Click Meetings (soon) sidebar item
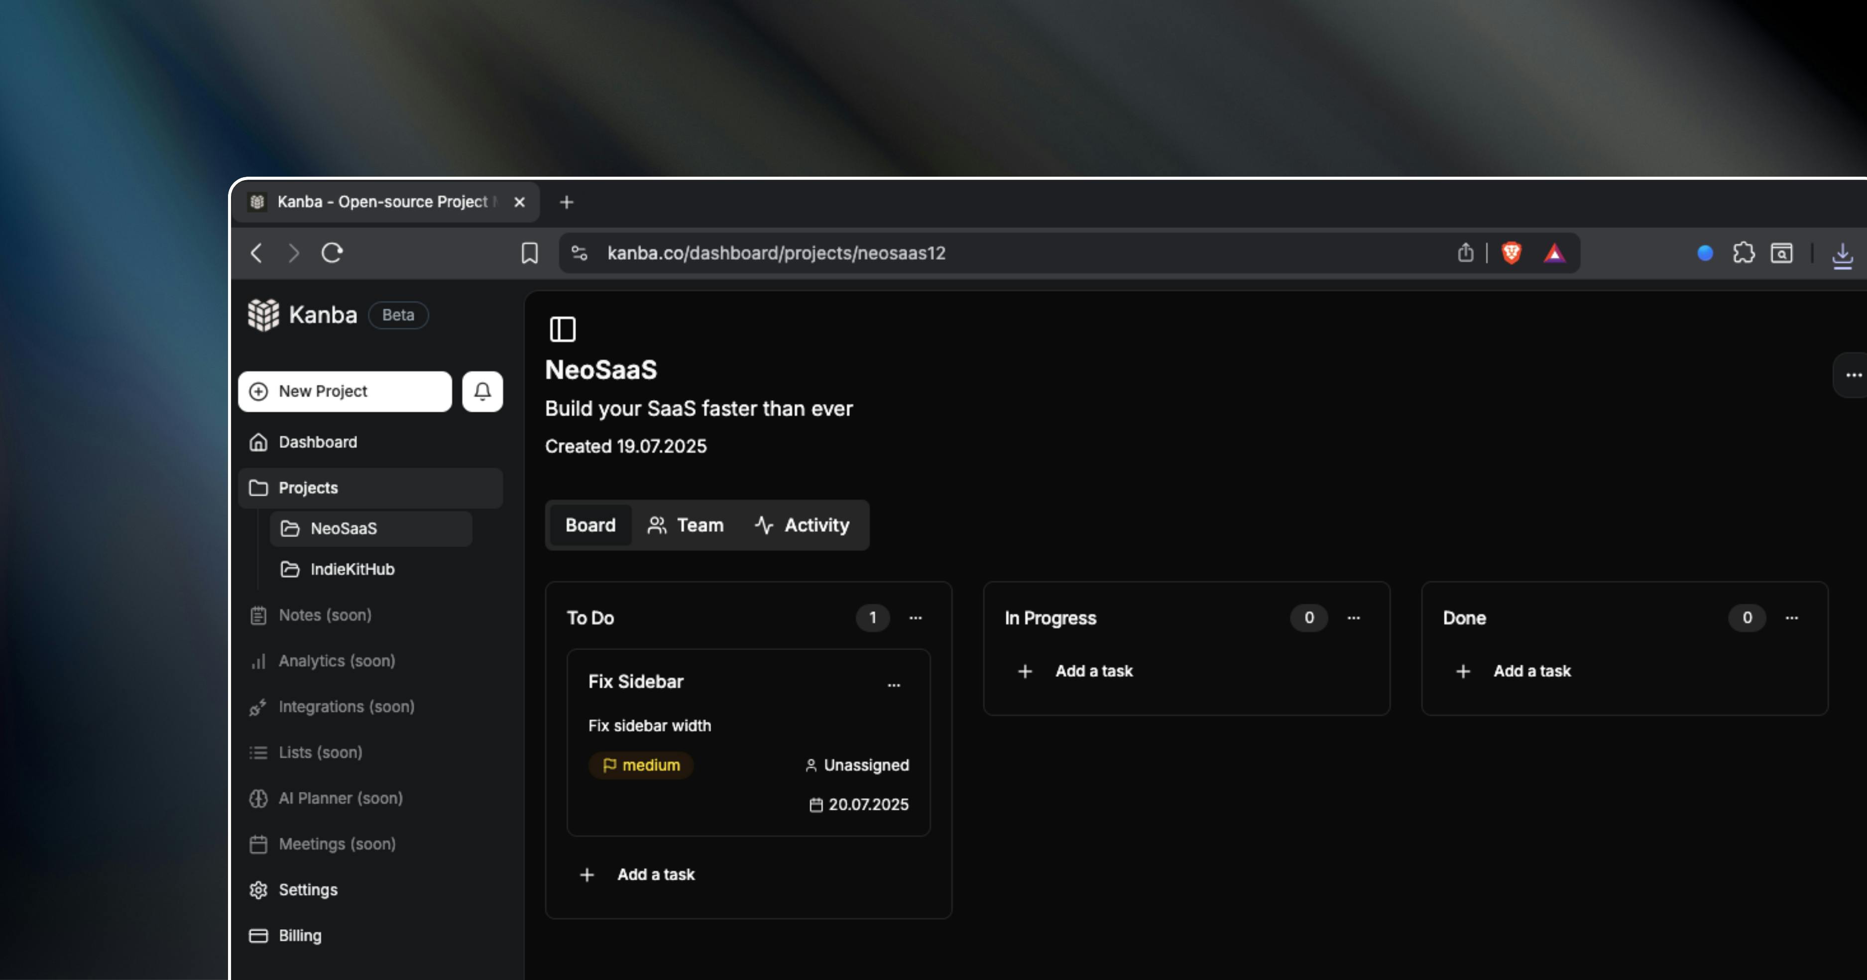This screenshot has height=980, width=1867. point(370,844)
